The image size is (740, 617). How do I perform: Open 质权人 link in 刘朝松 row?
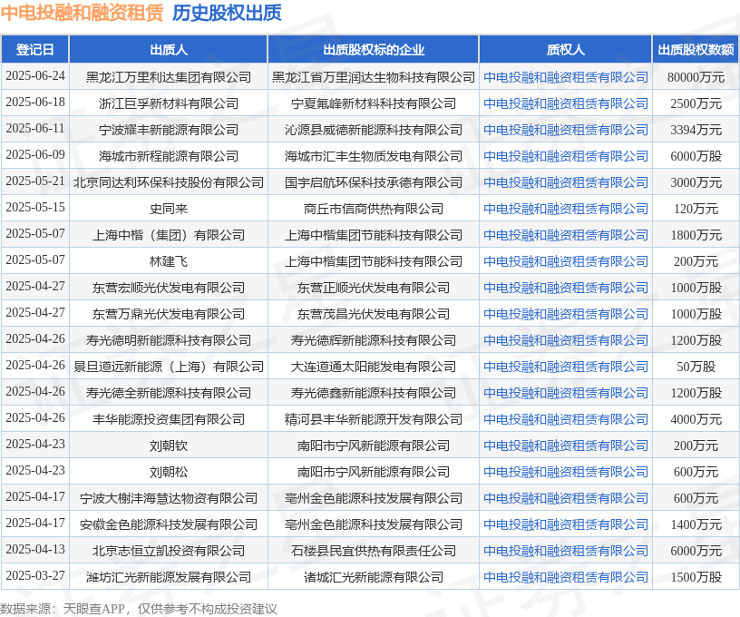(x=565, y=472)
